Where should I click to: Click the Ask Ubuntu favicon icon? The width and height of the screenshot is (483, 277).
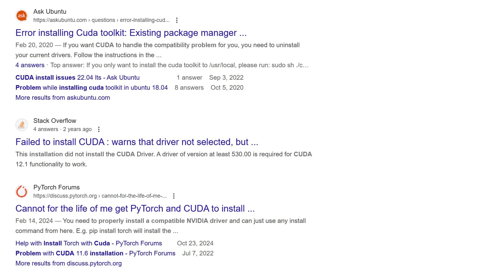[x=22, y=16]
